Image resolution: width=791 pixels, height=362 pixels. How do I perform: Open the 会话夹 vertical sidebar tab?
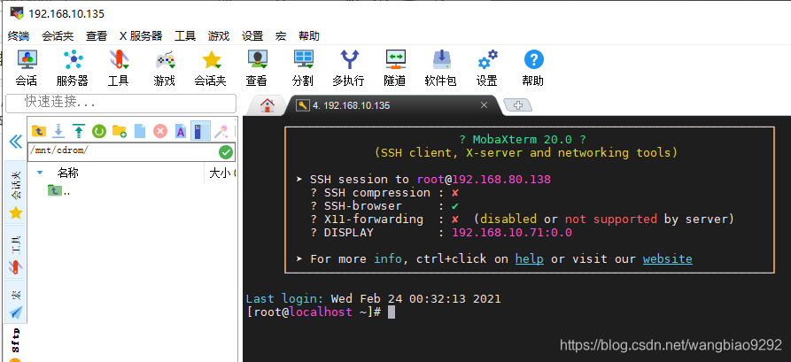tap(16, 192)
